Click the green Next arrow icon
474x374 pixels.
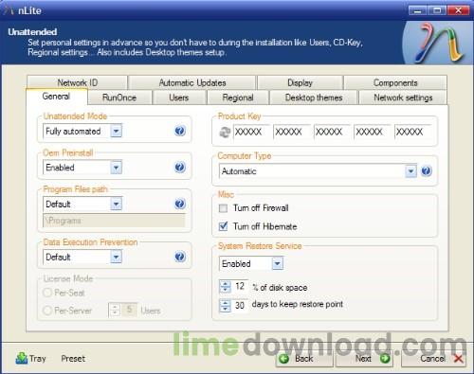point(385,359)
